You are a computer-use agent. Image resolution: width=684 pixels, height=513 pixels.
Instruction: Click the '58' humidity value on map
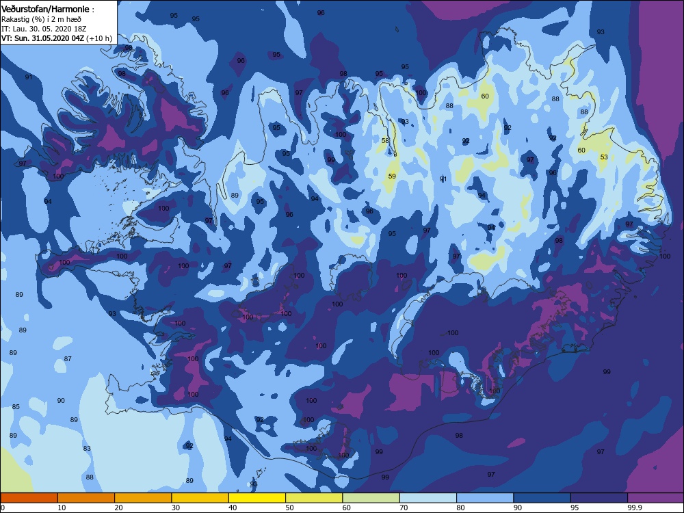[x=385, y=140]
